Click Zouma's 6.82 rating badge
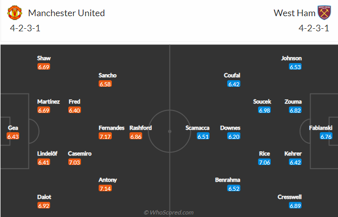The image size is (338, 217). pos(295,110)
